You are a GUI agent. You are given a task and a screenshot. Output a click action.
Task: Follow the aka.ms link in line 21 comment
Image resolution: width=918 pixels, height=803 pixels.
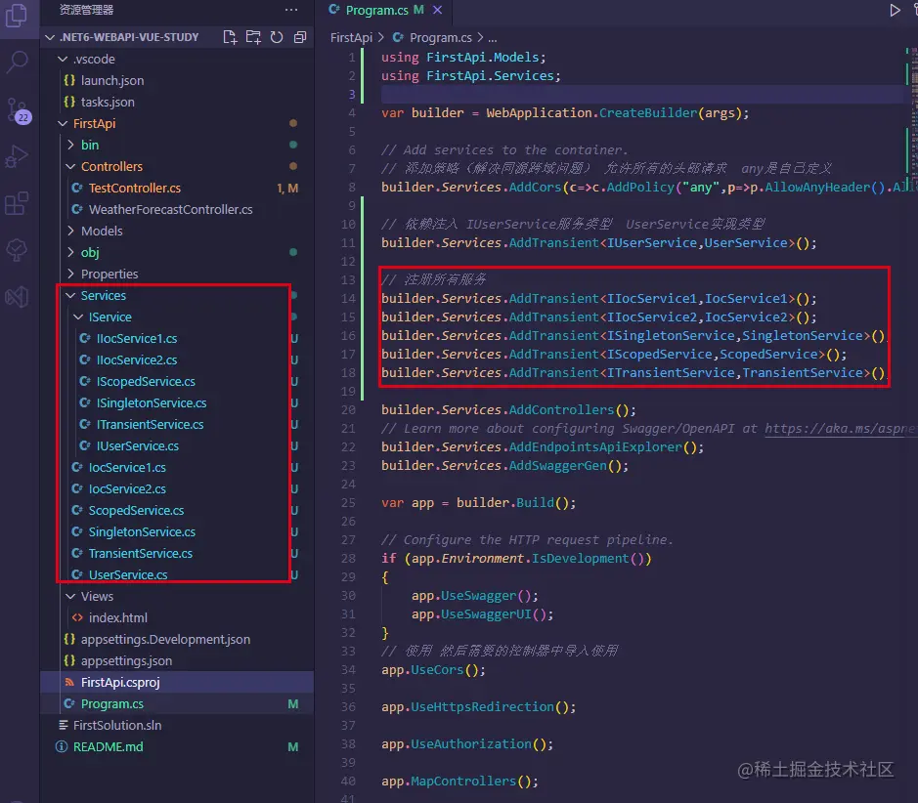[x=840, y=428]
